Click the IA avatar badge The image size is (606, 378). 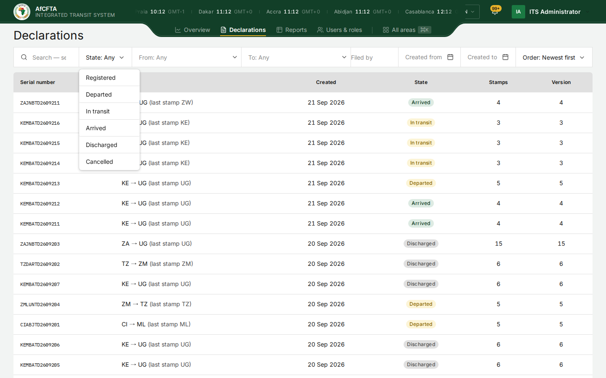click(x=518, y=12)
